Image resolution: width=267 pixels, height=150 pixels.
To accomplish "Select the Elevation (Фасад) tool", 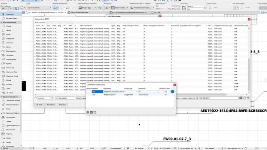I will 10,142.
